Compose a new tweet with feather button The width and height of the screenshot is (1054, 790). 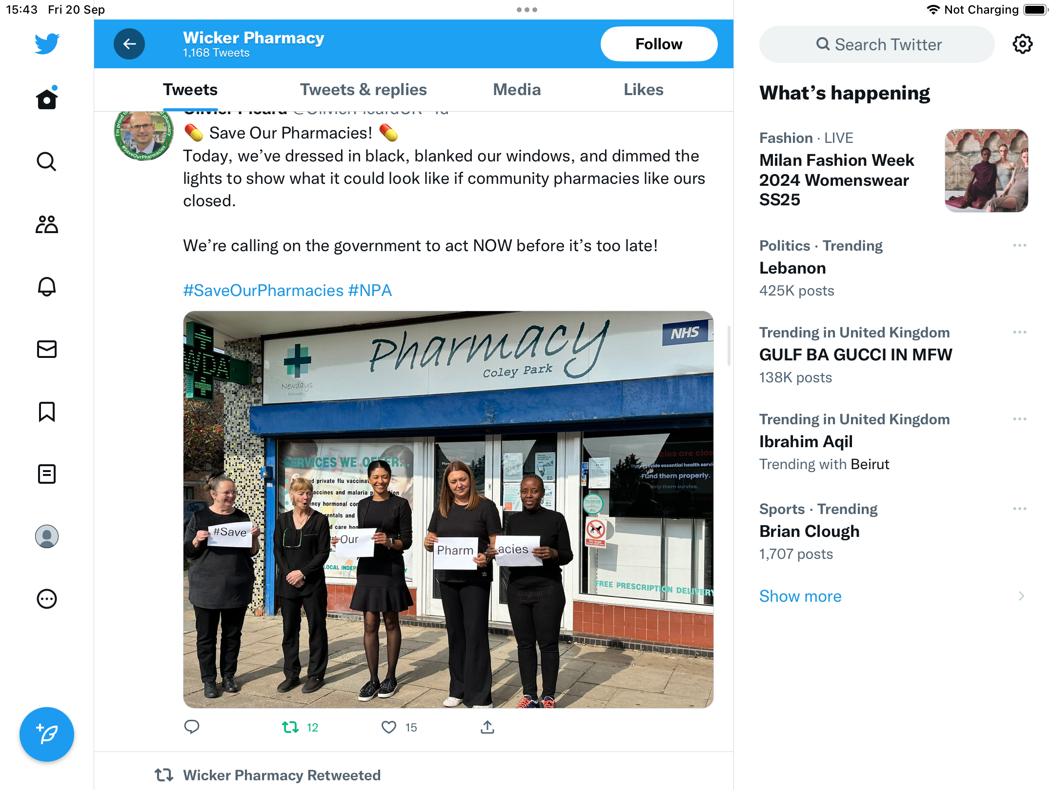pos(47,734)
